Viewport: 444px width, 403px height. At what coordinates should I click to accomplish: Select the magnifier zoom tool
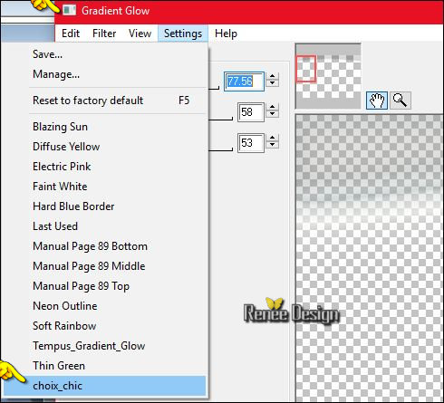click(401, 101)
